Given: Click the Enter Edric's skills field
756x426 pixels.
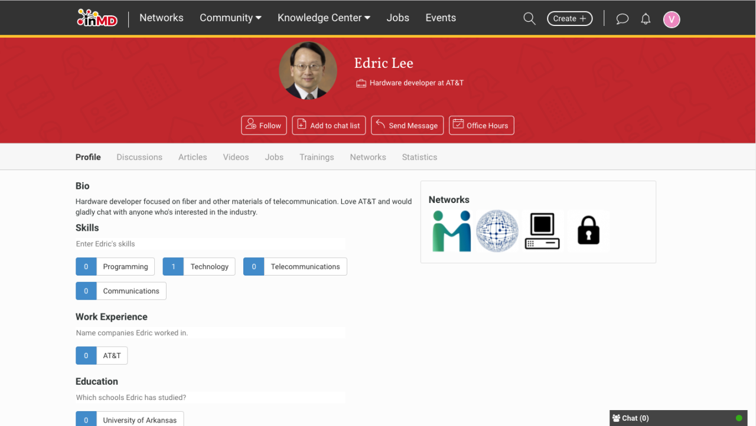Looking at the screenshot, I should pyautogui.click(x=210, y=244).
